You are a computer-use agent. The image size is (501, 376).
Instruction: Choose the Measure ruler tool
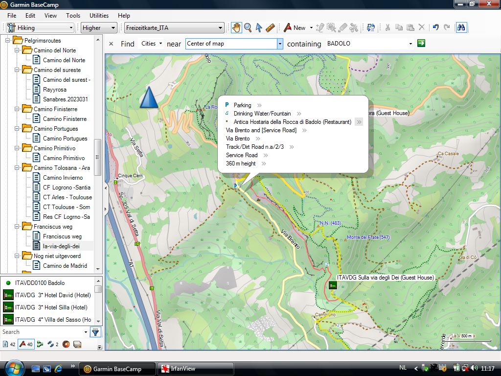pos(271,28)
